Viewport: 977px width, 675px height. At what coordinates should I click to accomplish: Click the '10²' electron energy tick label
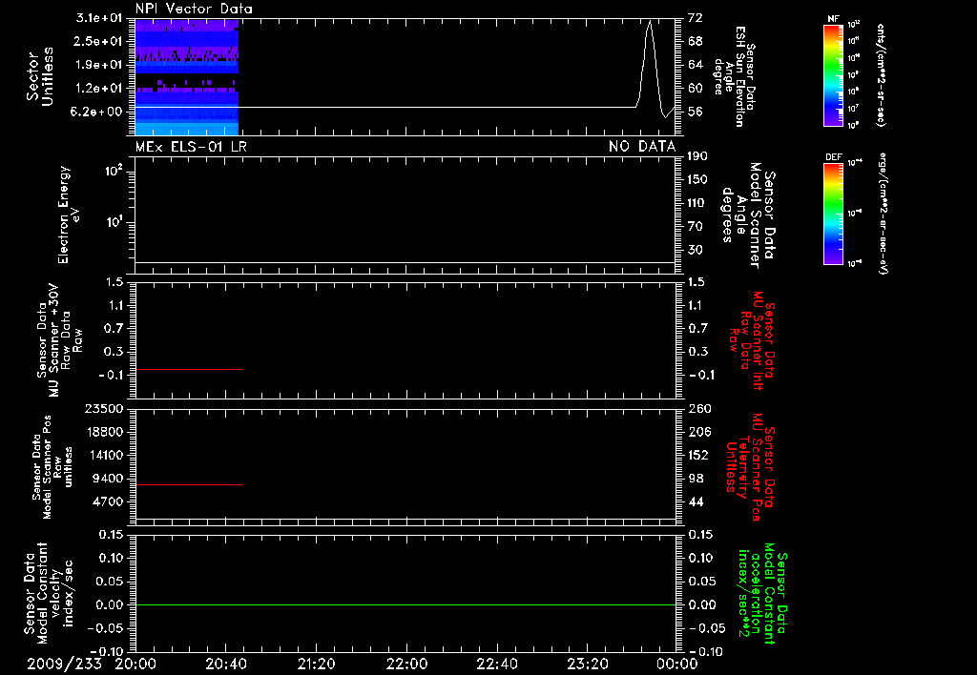pos(114,170)
